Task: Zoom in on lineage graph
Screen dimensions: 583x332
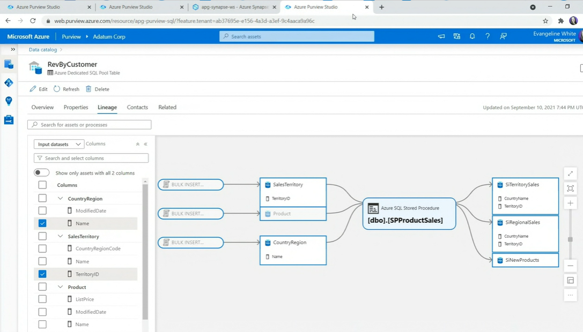Action: pyautogui.click(x=570, y=203)
